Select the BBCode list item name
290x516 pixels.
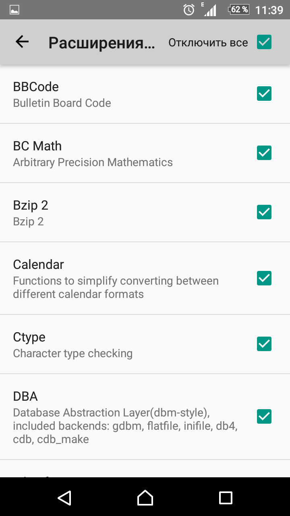pyautogui.click(x=36, y=87)
